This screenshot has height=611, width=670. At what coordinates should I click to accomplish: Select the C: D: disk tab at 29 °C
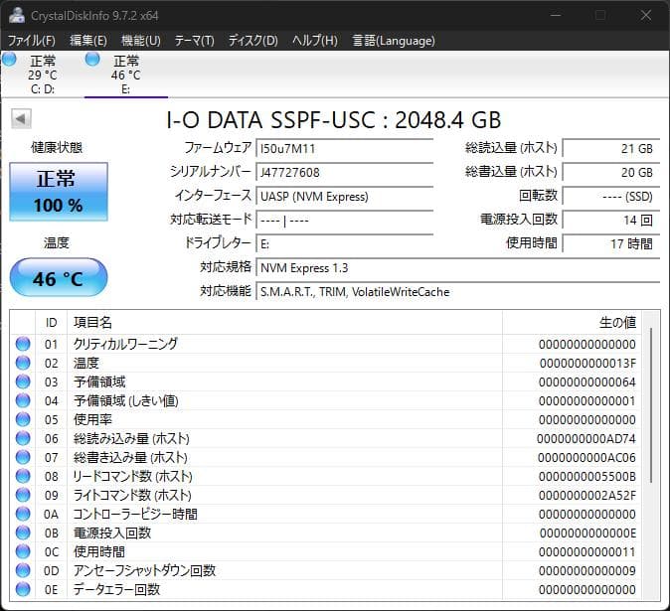pyautogui.click(x=42, y=75)
